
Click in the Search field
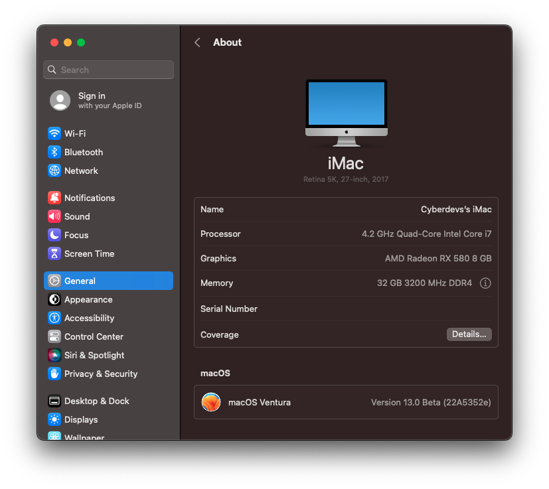(x=109, y=70)
